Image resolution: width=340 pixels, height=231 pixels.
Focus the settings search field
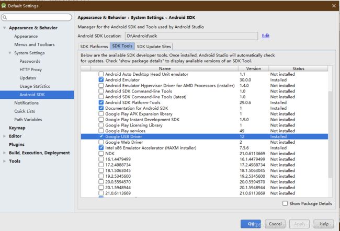click(37, 18)
